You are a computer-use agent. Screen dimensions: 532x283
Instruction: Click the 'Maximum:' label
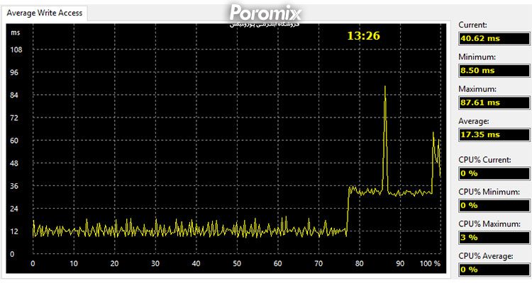pyautogui.click(x=477, y=89)
